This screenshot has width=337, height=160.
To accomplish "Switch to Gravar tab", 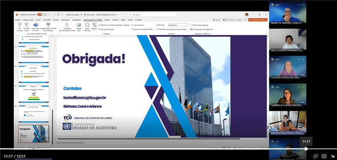I will [x=107, y=20].
